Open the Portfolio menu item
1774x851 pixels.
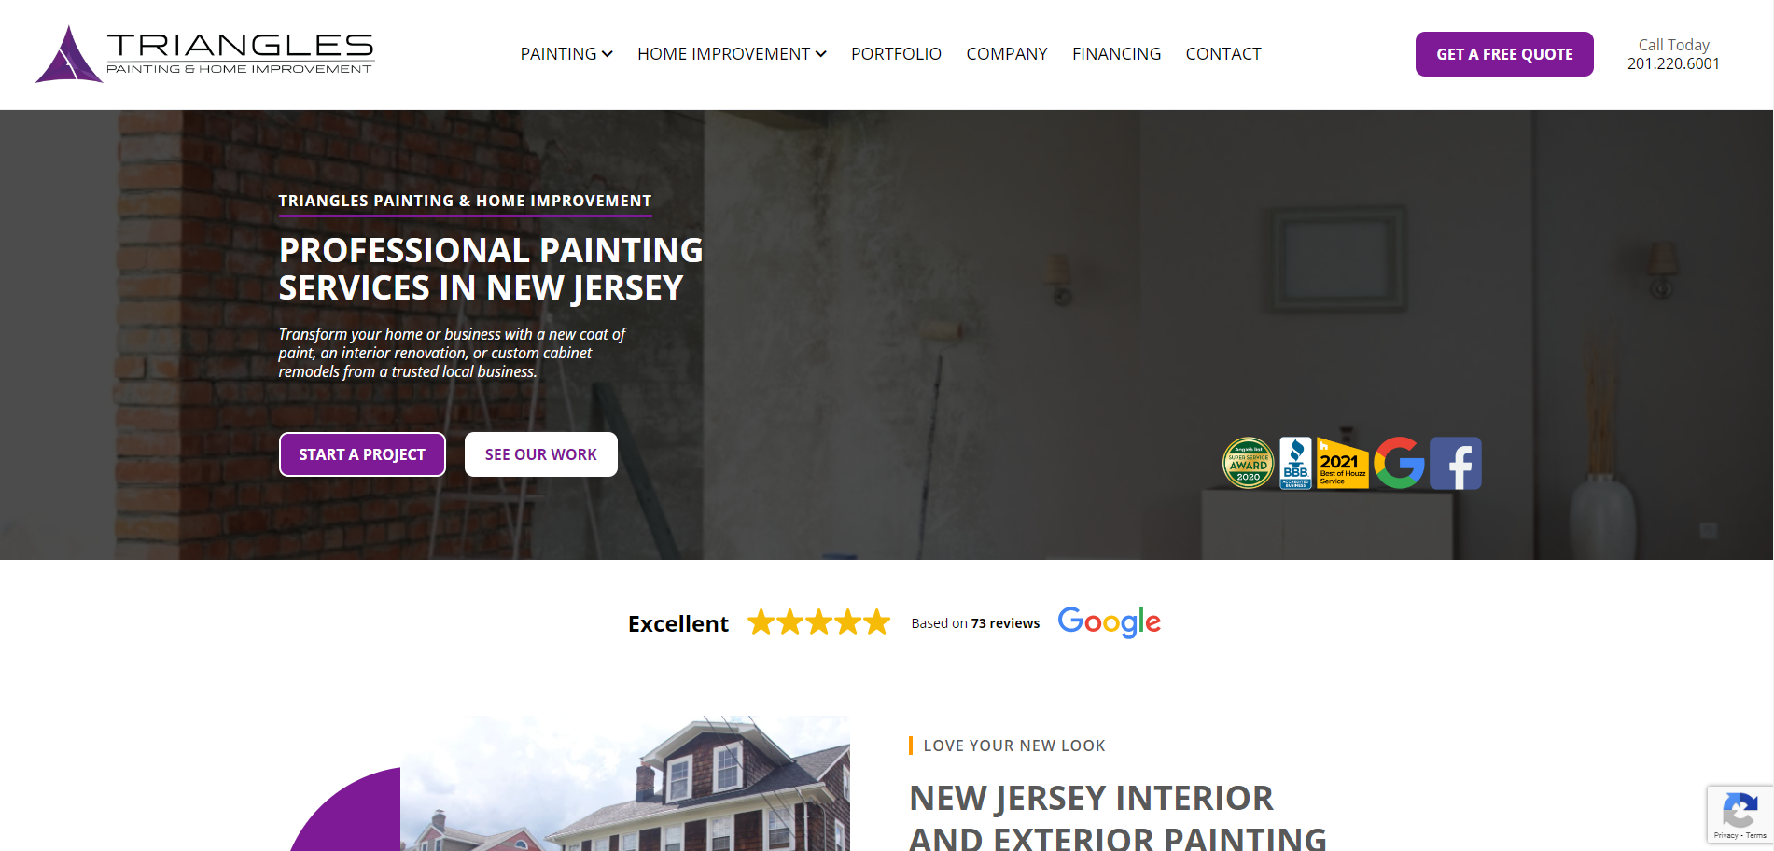tap(896, 54)
